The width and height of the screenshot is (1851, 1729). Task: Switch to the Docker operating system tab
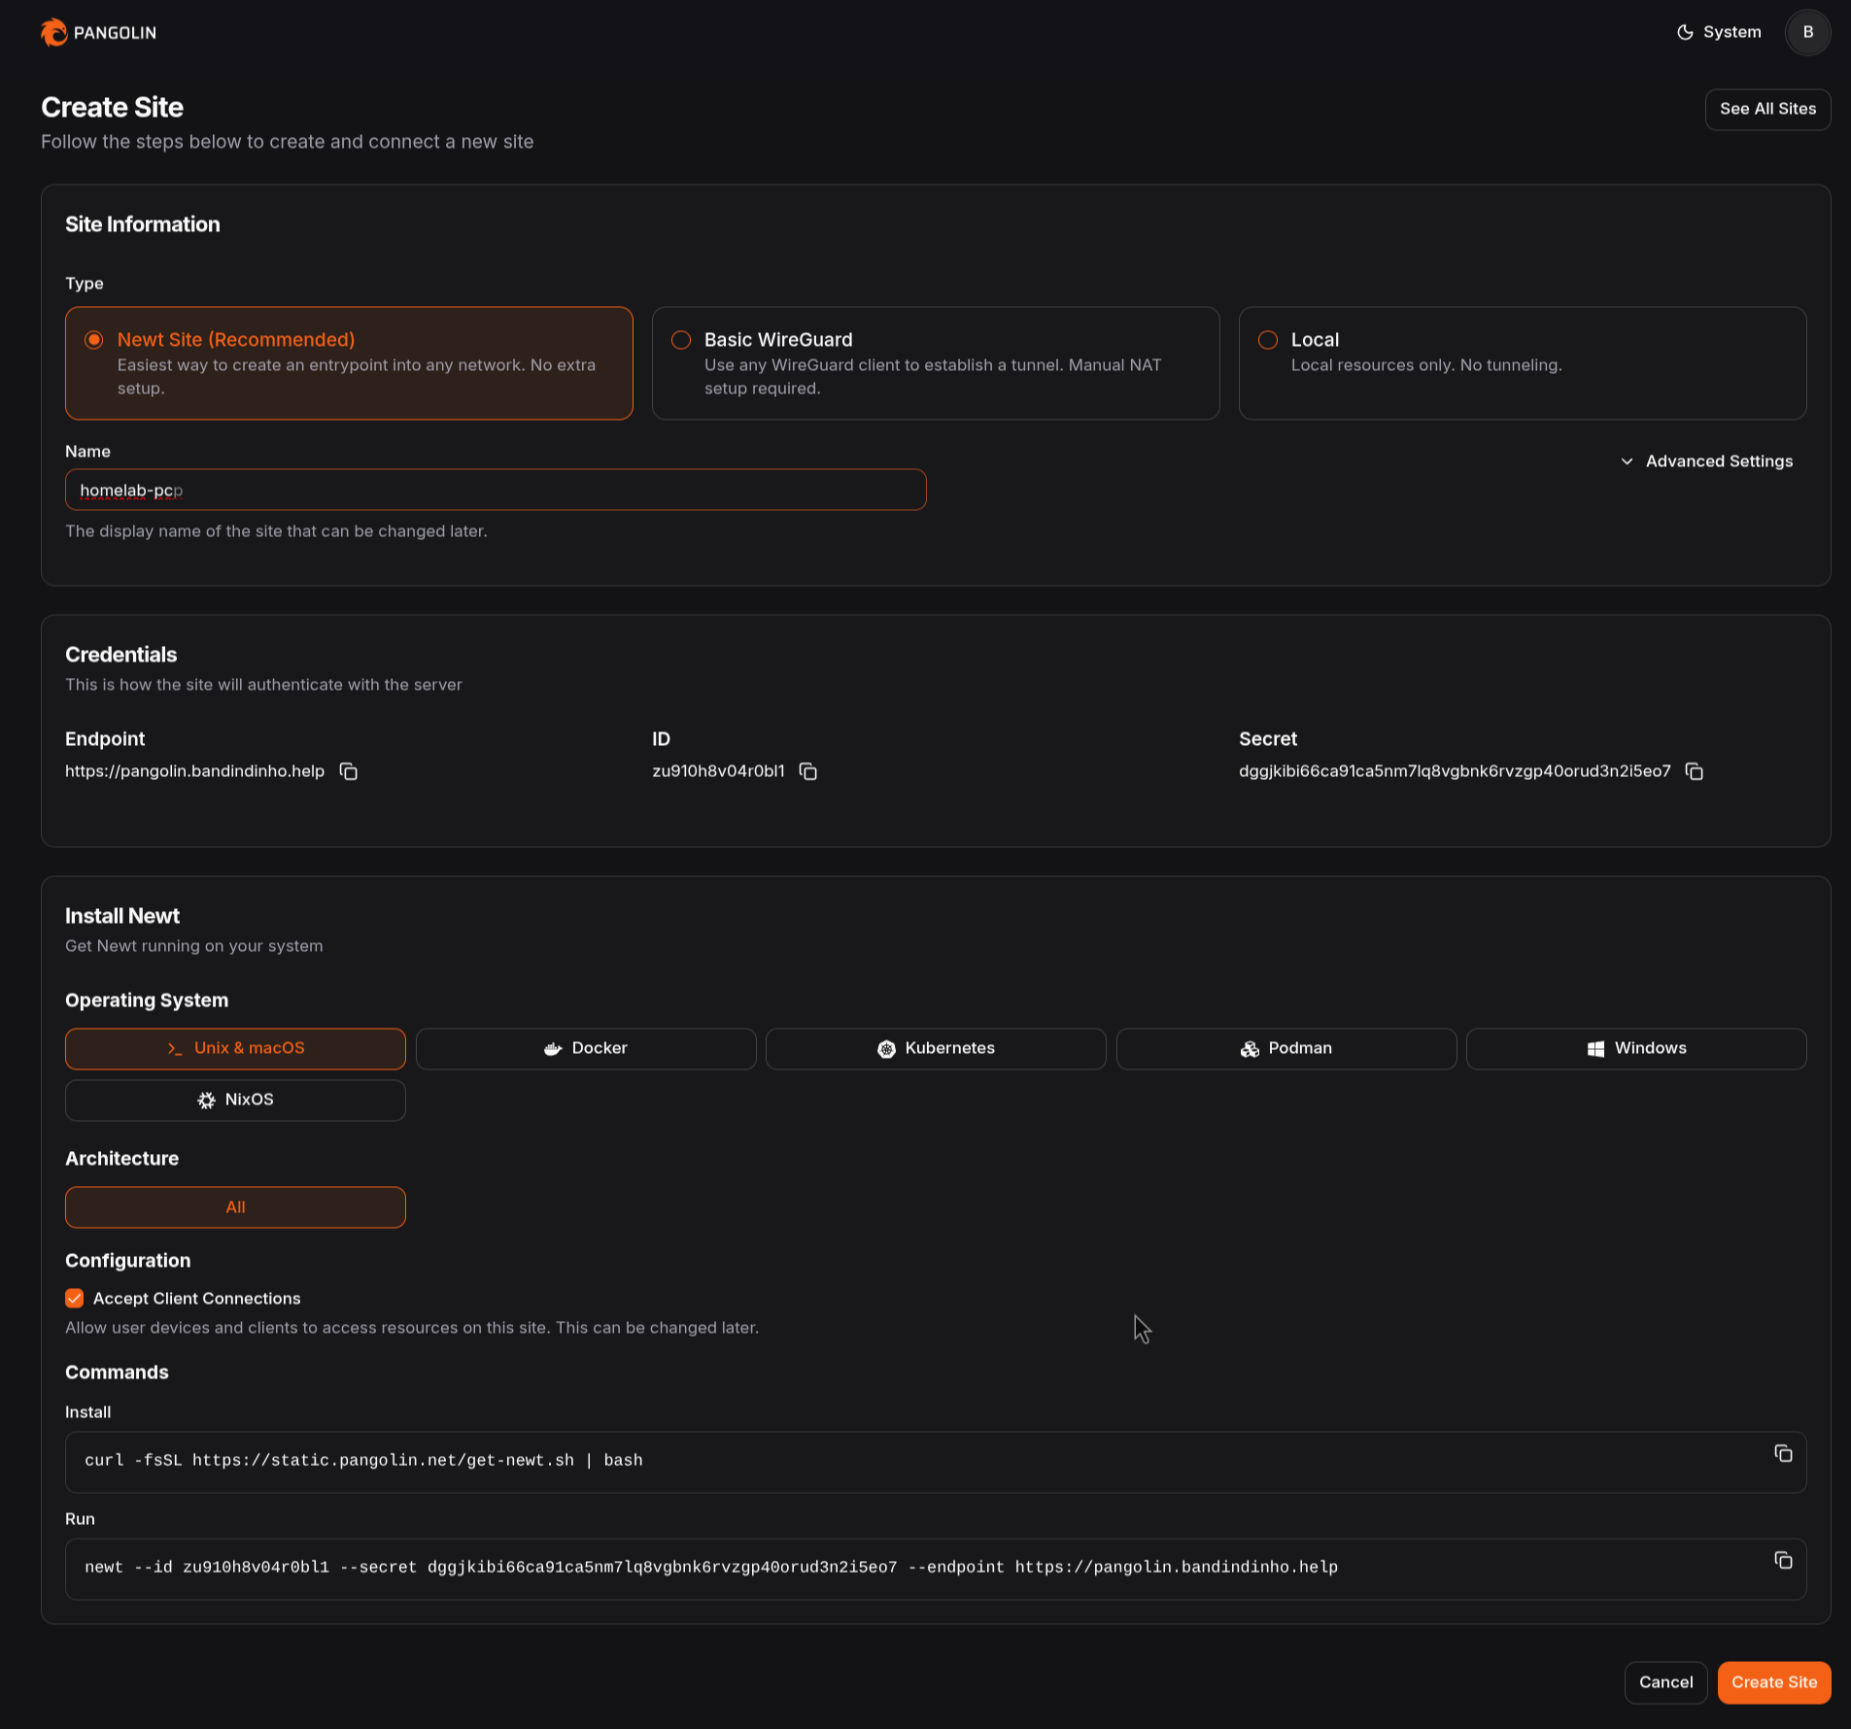(585, 1048)
